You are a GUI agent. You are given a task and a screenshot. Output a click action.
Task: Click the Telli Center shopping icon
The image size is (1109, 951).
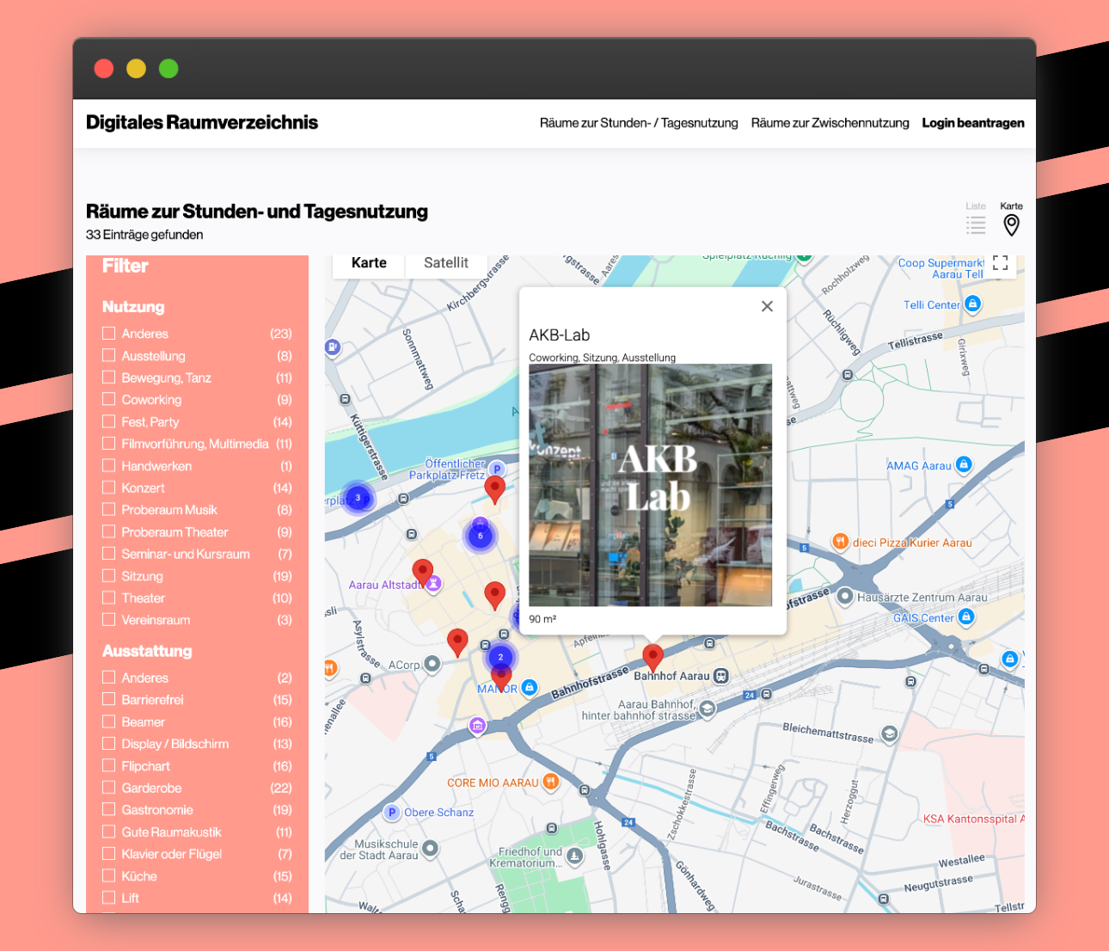coord(973,305)
